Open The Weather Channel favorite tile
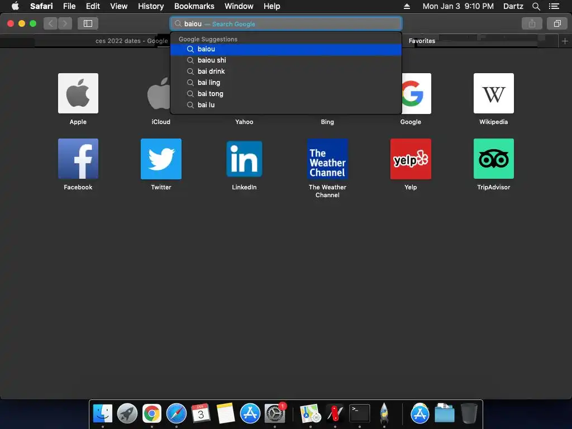 [x=327, y=159]
